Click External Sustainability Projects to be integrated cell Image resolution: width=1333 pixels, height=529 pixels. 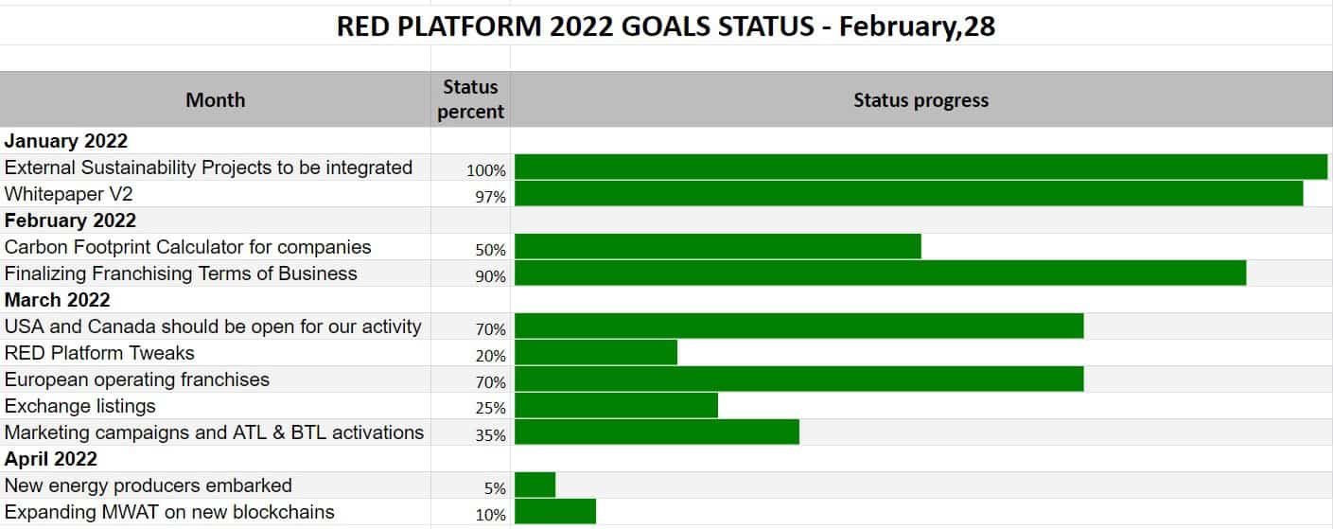coord(215,168)
